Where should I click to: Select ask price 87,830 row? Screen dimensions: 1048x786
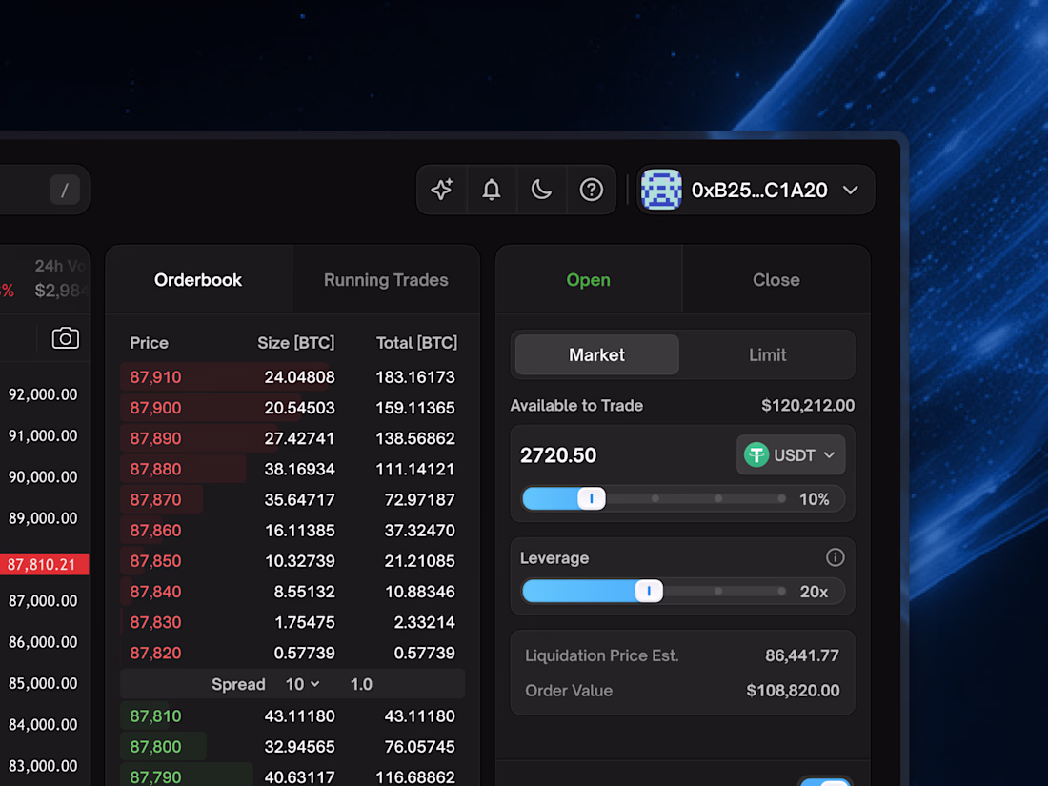[x=292, y=623]
